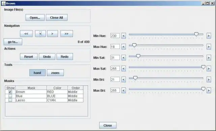The height and width of the screenshot is (131, 216).
Task: Click the Max Hue slider thumb
Action: tap(134, 45)
